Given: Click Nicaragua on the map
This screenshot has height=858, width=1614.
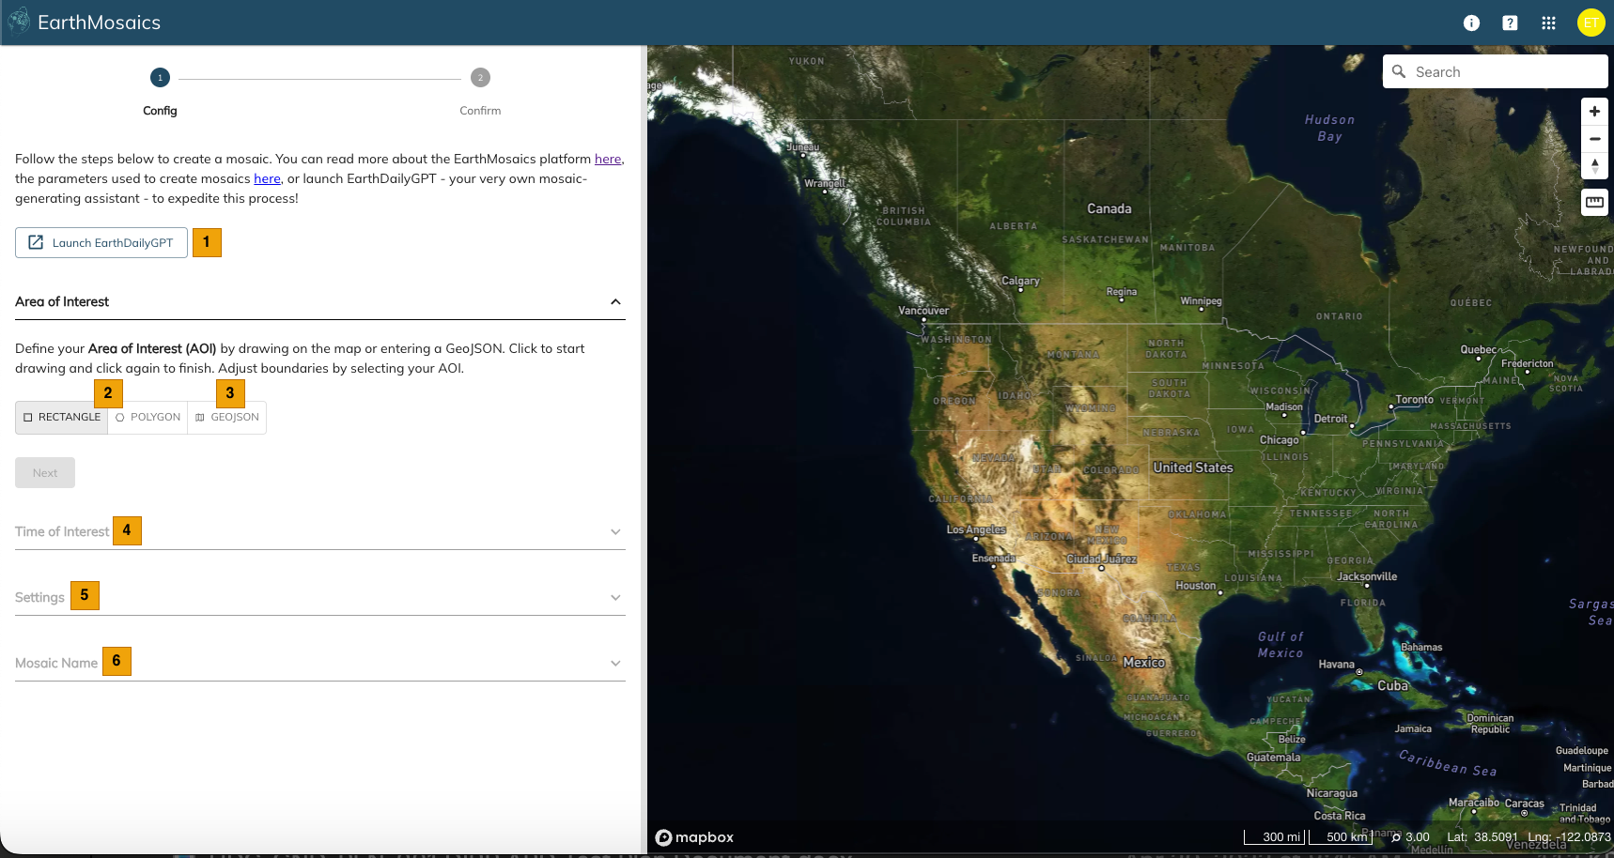Looking at the screenshot, I should (1331, 794).
